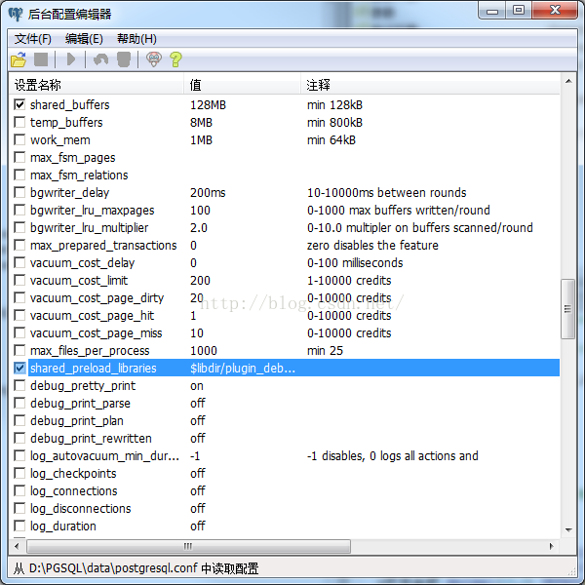Sort by the 设置名称 column header

(97, 85)
